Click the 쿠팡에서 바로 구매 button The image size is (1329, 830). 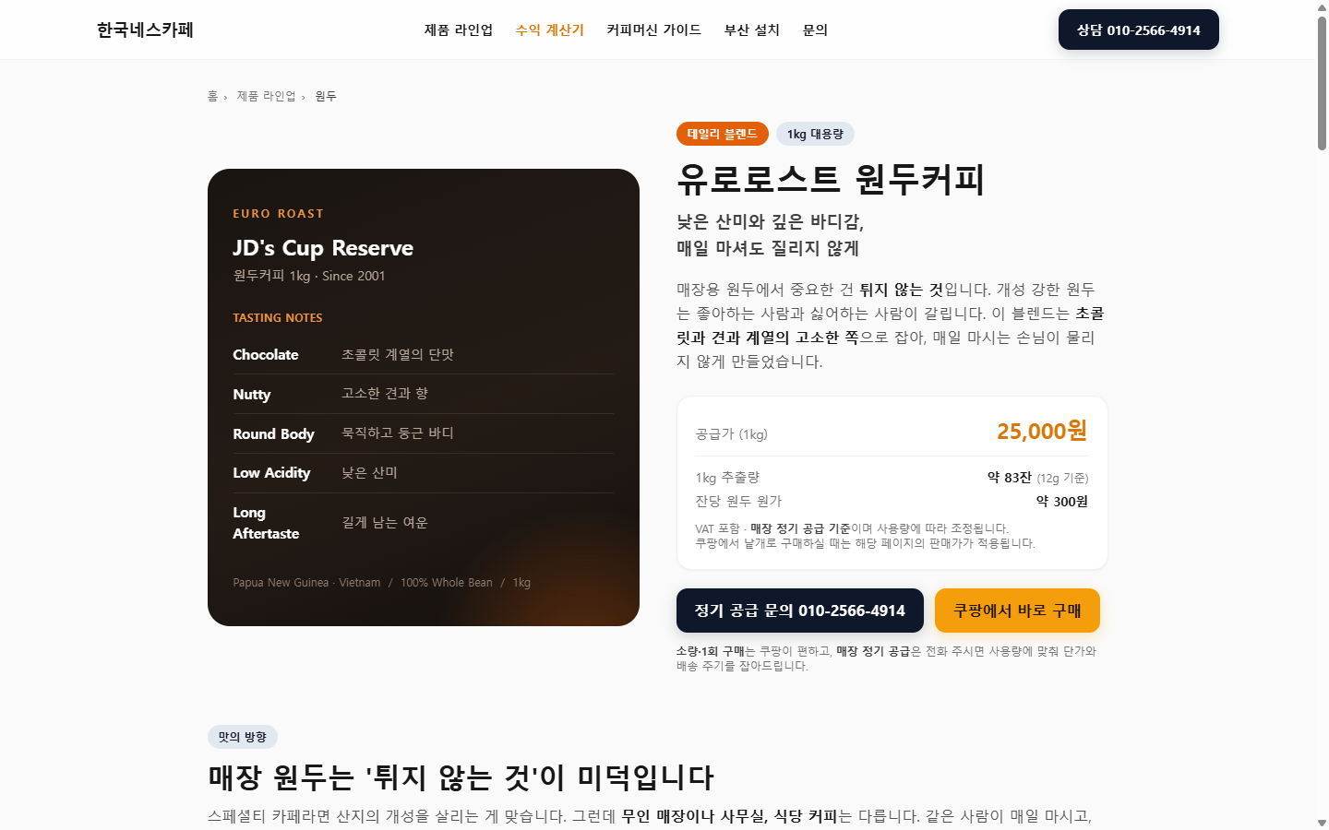coord(1017,611)
